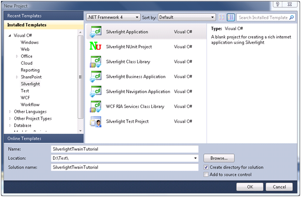
Task: Open the Recent Templates section
Action: pos(44,16)
